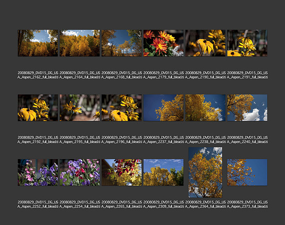Click the filename label ending Aspen_2162_full_bleed

(x=38, y=75)
